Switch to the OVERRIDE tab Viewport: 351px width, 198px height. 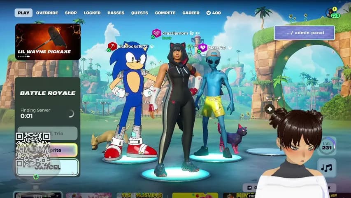pos(47,13)
